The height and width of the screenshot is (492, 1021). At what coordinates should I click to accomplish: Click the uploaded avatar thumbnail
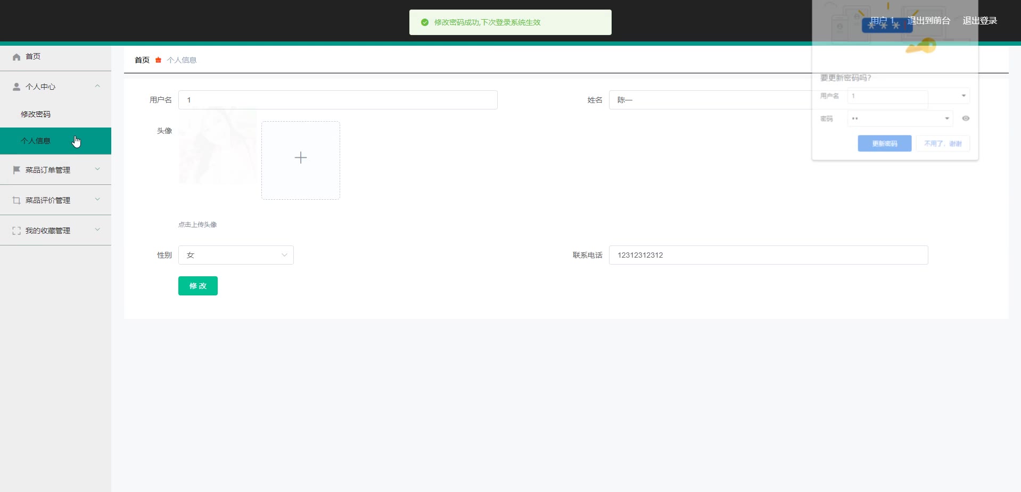tap(217, 146)
